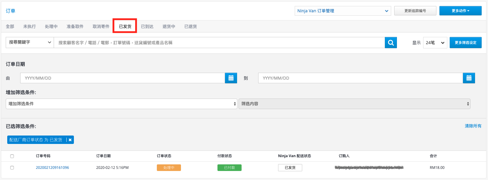Image resolution: width=488 pixels, height=180 pixels.
Task: Open the 增加筛选条件 select box
Action: click(x=122, y=104)
